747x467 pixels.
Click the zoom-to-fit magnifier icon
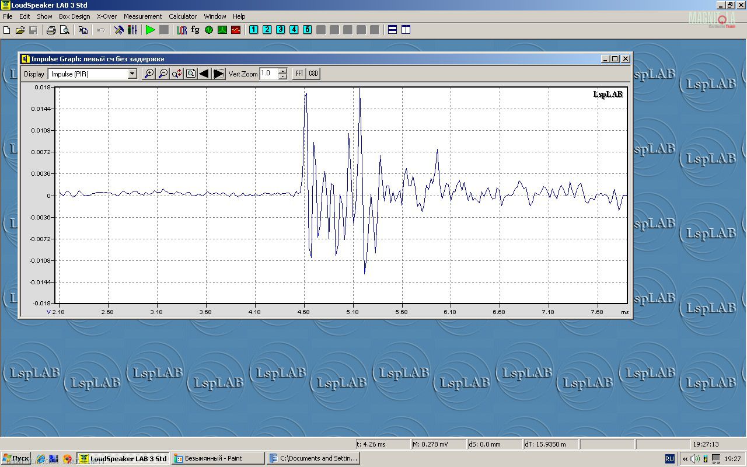click(x=191, y=74)
